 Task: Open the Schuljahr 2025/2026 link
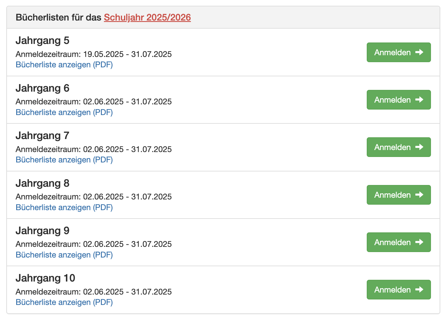(x=147, y=17)
